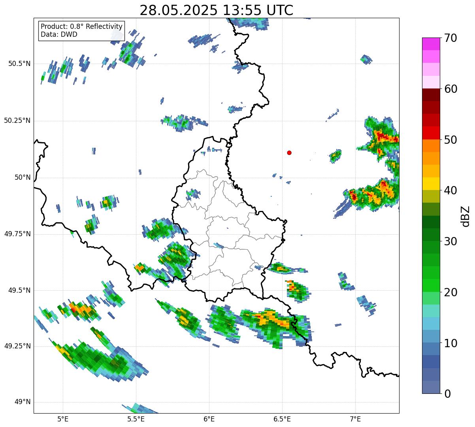Screen dimensions: 475x427
Task: Click the dark maroon colorbar segment below 60
Action: [x=431, y=95]
